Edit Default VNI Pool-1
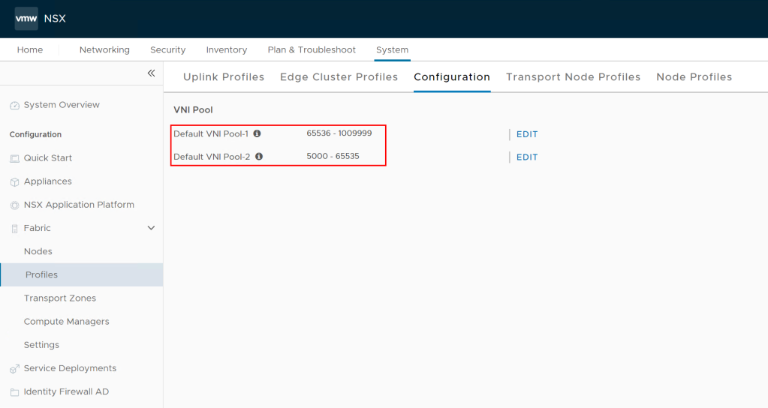The height and width of the screenshot is (408, 768). [527, 134]
